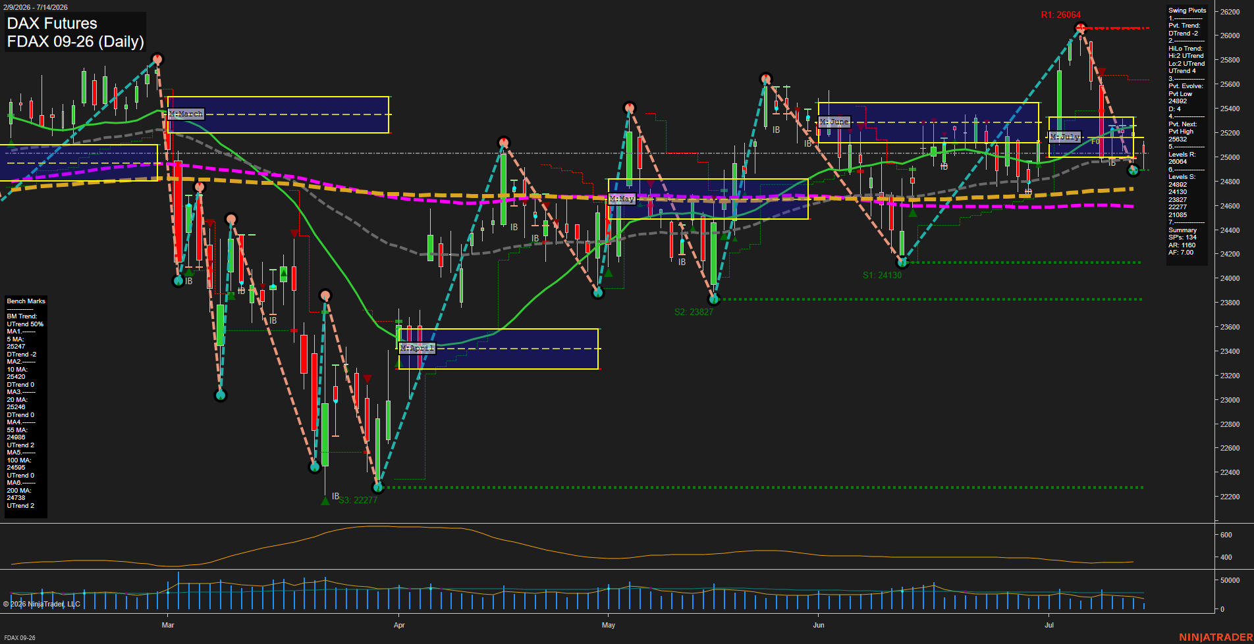Click the Swing Pivots panel heading
This screenshot has width=1254, height=644.
point(1187,11)
